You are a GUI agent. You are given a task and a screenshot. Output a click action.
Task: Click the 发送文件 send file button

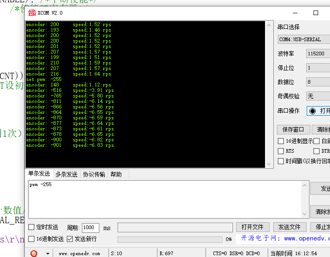click(x=290, y=227)
